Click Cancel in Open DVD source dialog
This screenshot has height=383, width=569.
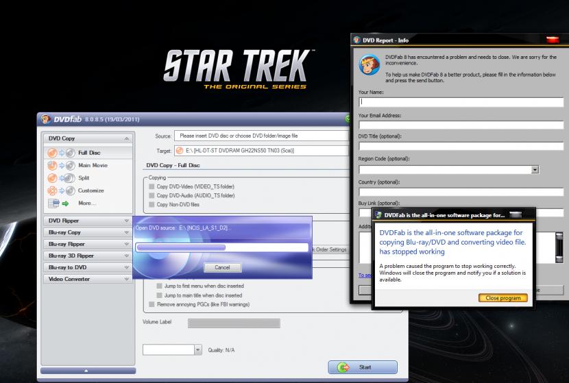222,267
